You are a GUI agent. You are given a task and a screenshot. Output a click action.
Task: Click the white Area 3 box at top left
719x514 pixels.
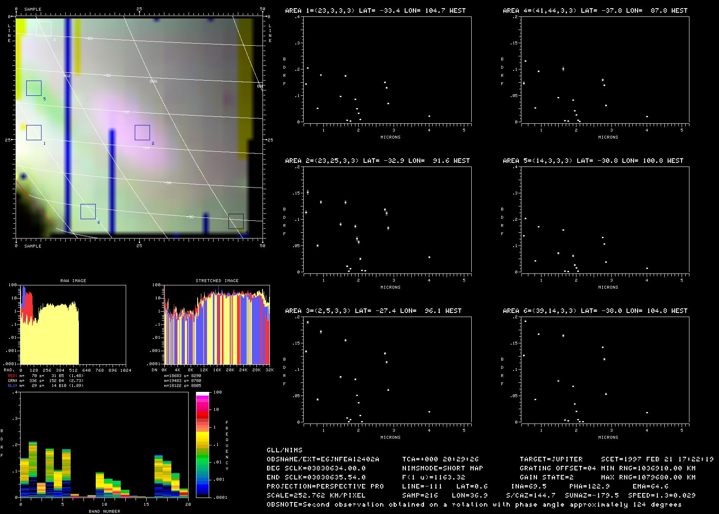[44, 29]
